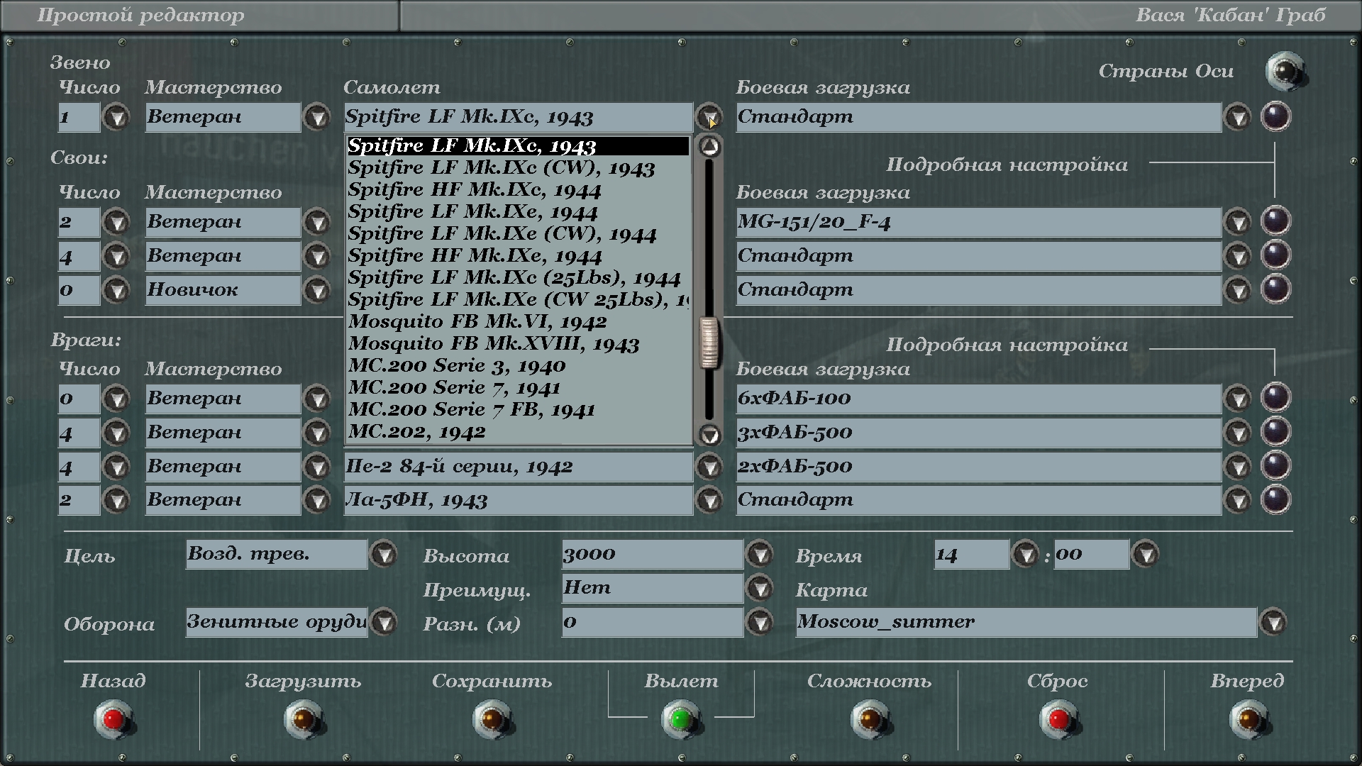This screenshot has width=1362, height=766.
Task: Expand the Цель target type dropdown
Action: pos(384,555)
